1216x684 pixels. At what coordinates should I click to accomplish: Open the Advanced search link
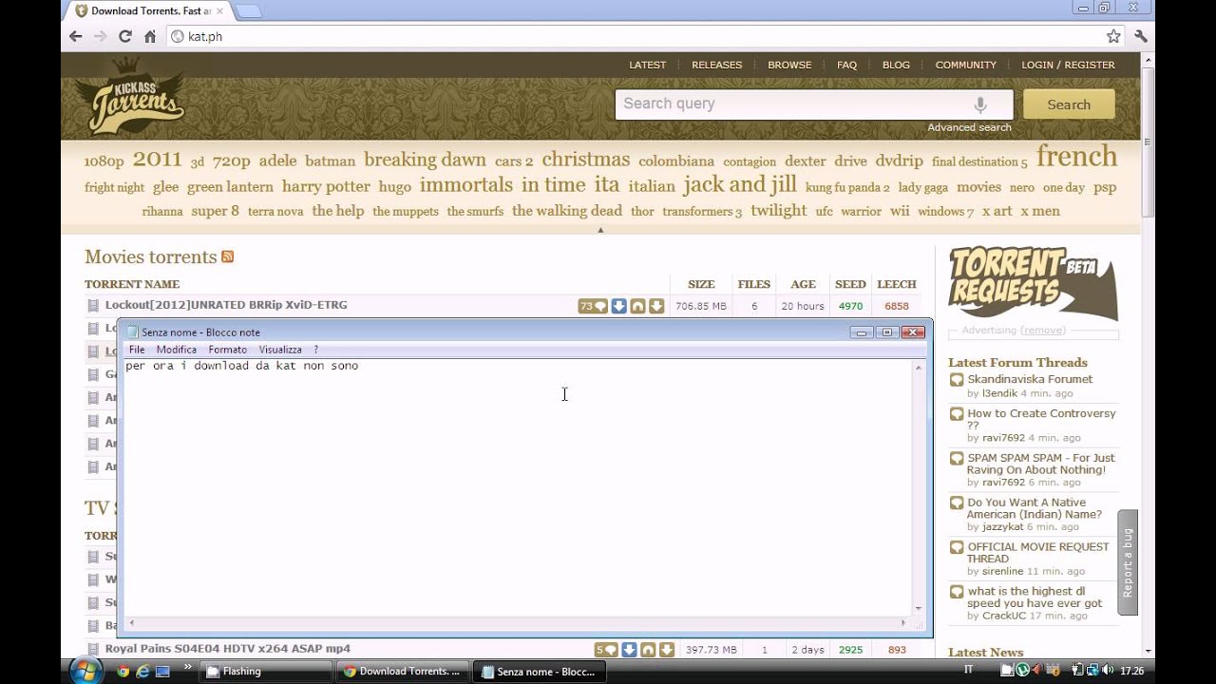pyautogui.click(x=969, y=127)
